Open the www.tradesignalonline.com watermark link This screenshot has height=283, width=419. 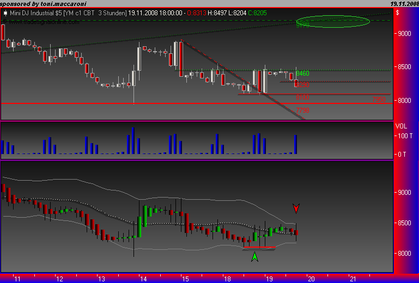[x=44, y=22]
